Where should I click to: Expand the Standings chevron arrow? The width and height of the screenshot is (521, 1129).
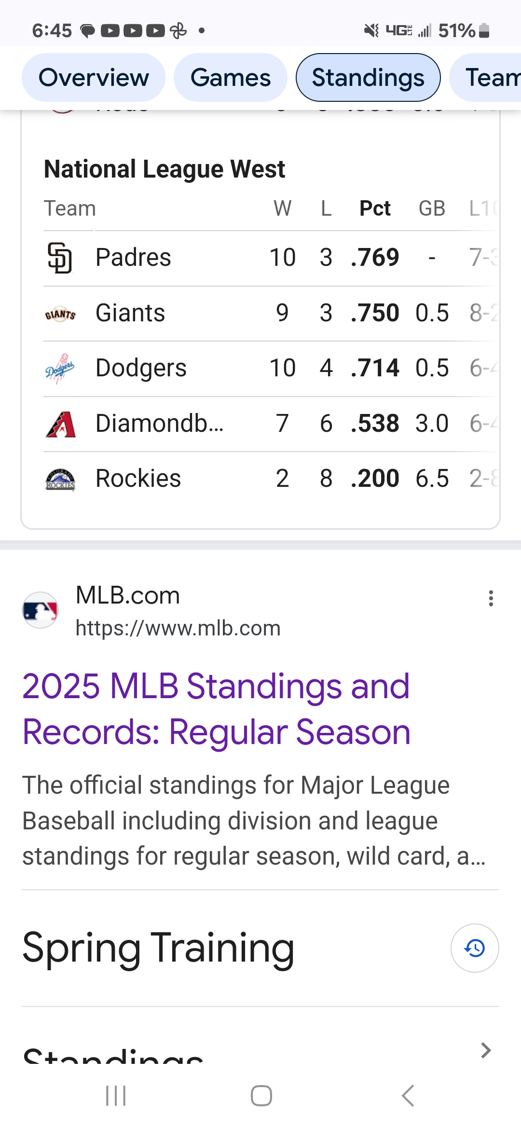[x=486, y=1050]
